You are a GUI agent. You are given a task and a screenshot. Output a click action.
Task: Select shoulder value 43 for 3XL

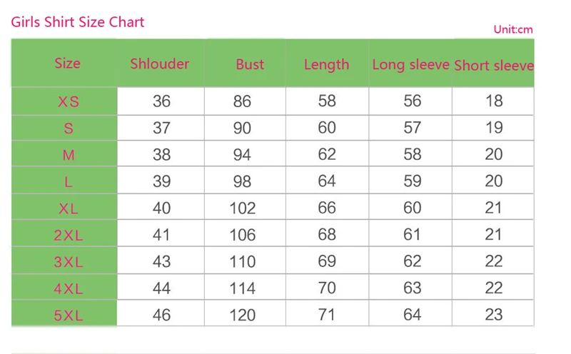[x=161, y=261]
